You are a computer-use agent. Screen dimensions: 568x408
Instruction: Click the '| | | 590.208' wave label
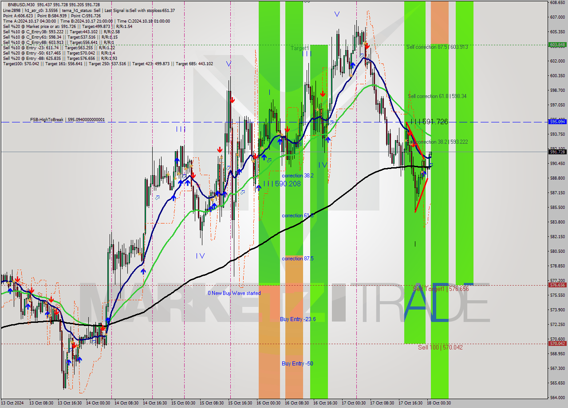pos(282,184)
